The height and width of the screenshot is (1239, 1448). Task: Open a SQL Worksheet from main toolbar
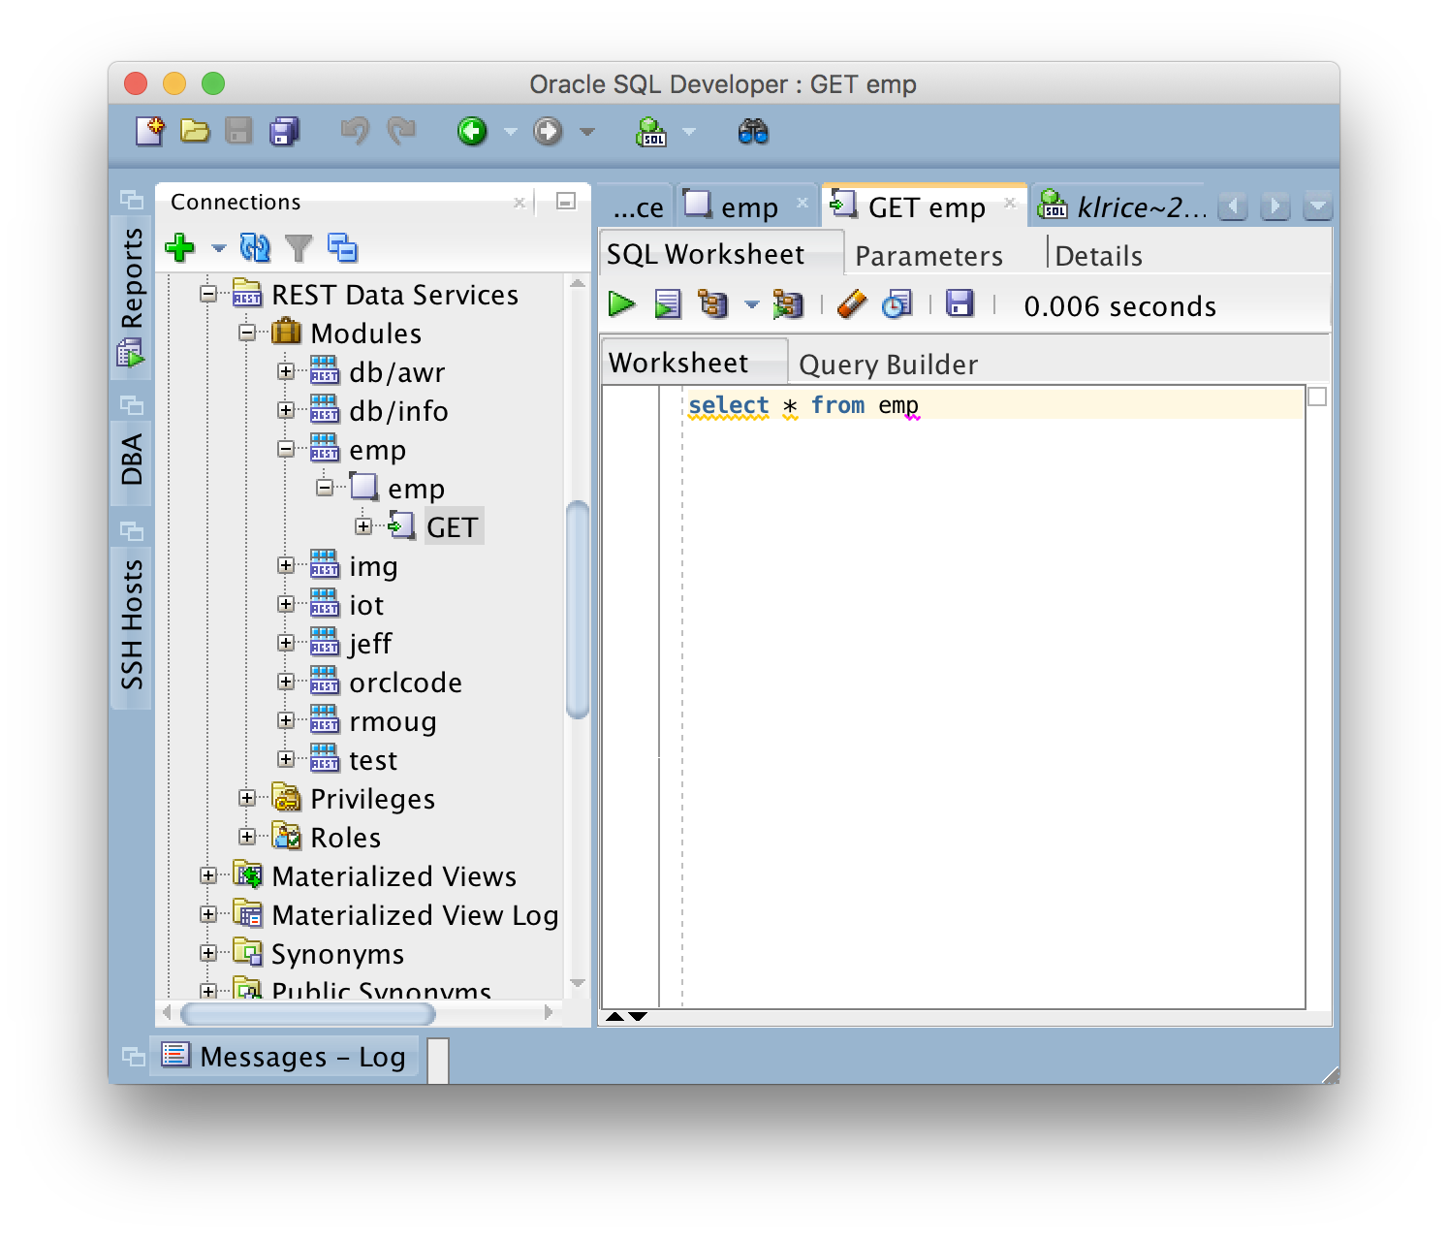(x=651, y=132)
